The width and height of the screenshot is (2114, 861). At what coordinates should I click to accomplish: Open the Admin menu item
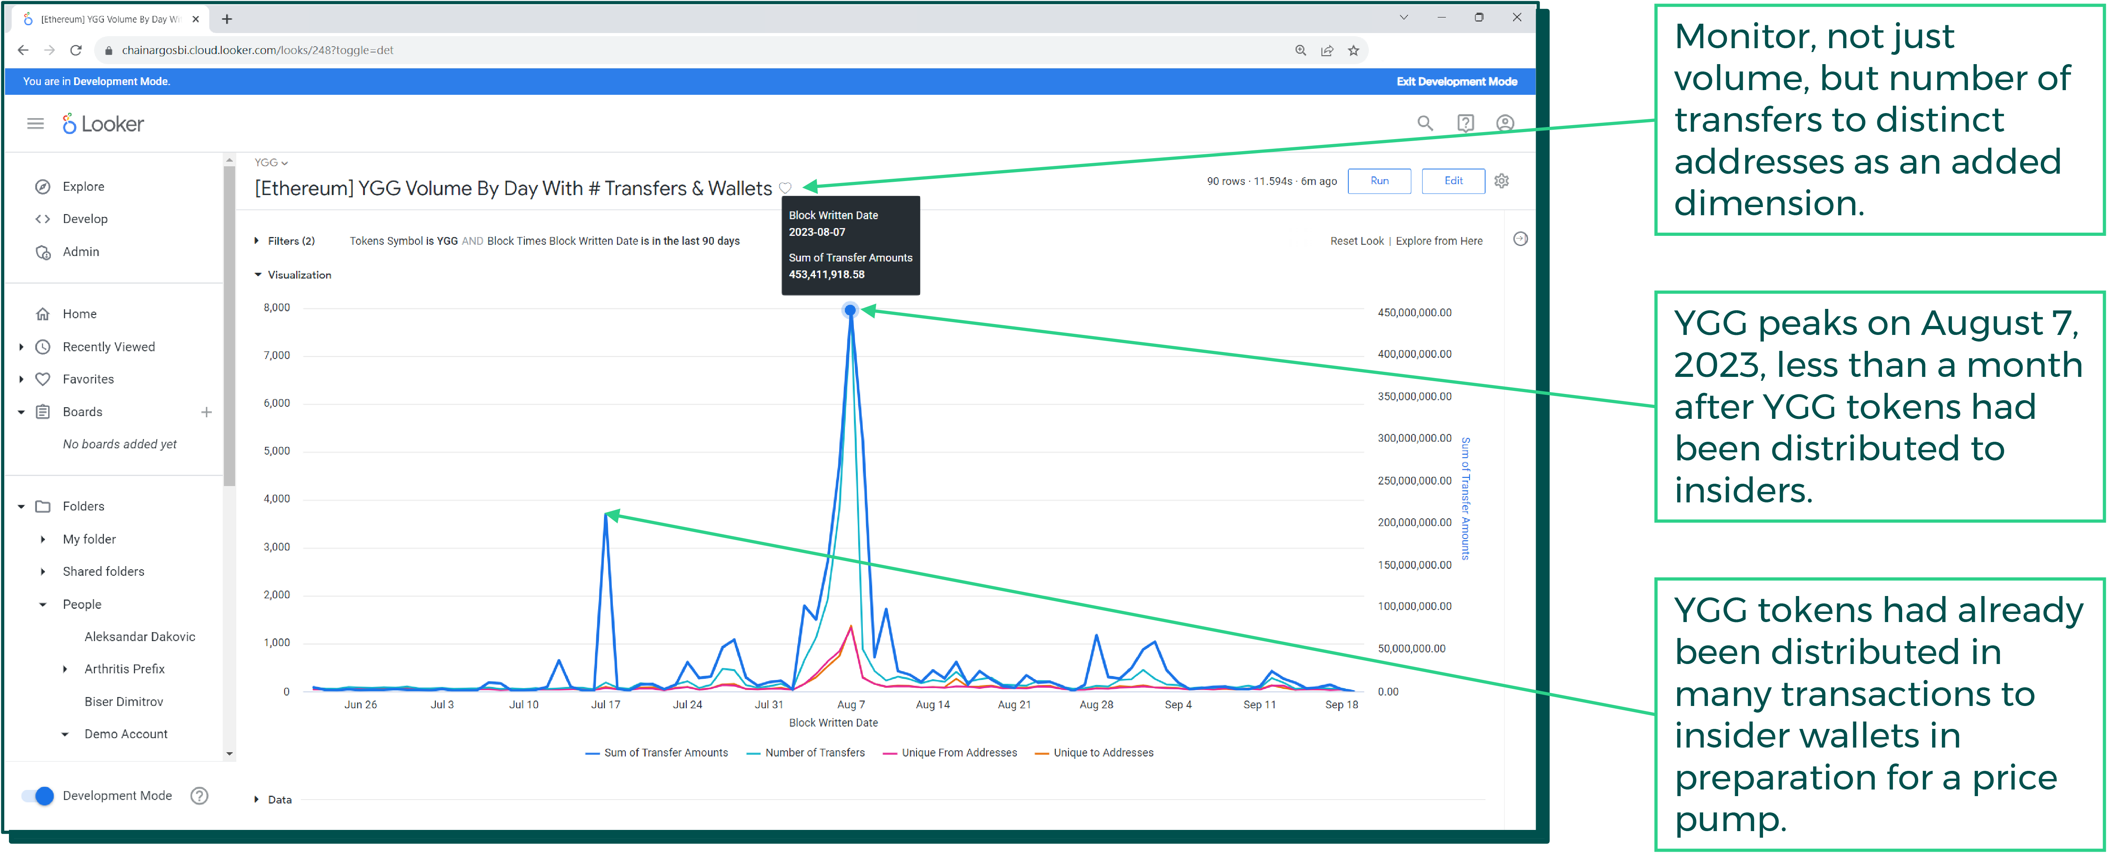81,252
